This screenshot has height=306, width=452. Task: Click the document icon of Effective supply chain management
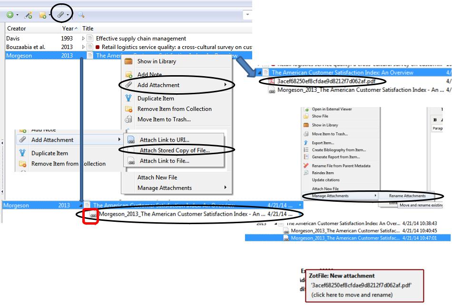[x=90, y=39]
